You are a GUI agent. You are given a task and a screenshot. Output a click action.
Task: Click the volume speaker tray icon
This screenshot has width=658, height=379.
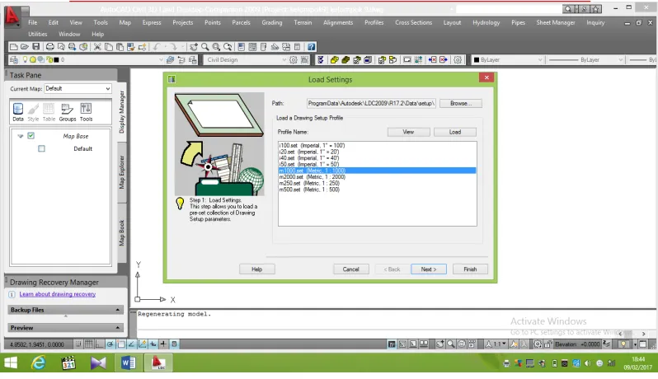point(587,363)
